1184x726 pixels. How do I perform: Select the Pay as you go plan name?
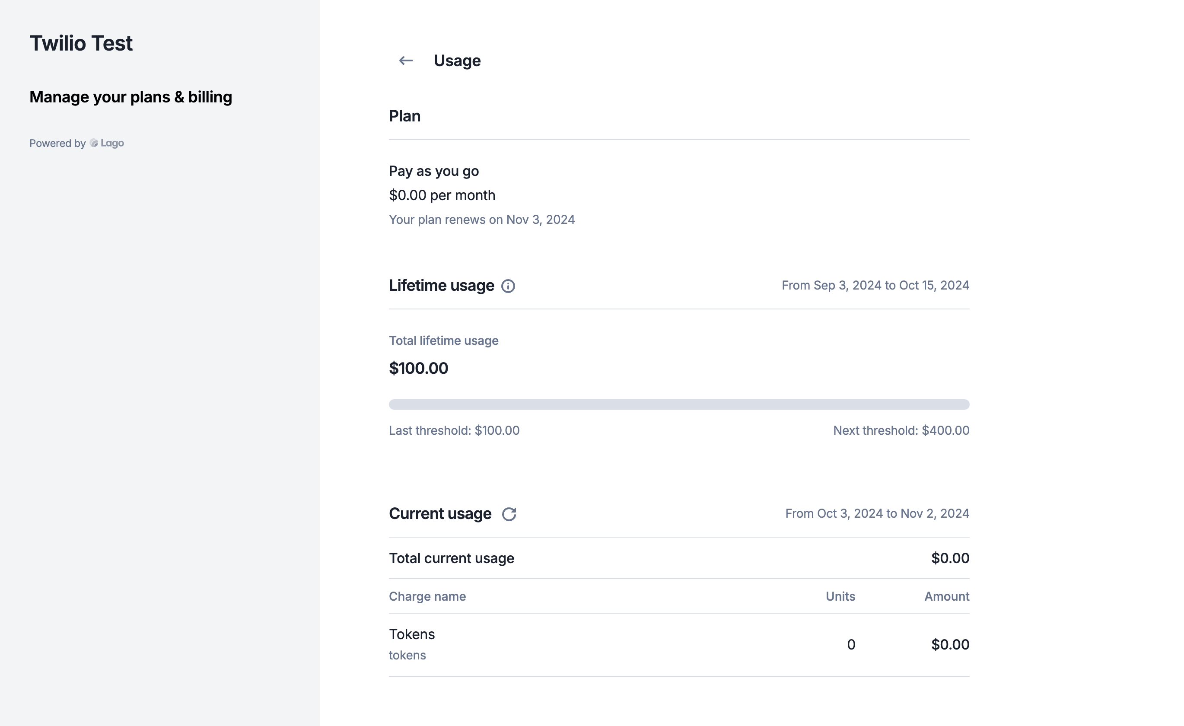433,171
